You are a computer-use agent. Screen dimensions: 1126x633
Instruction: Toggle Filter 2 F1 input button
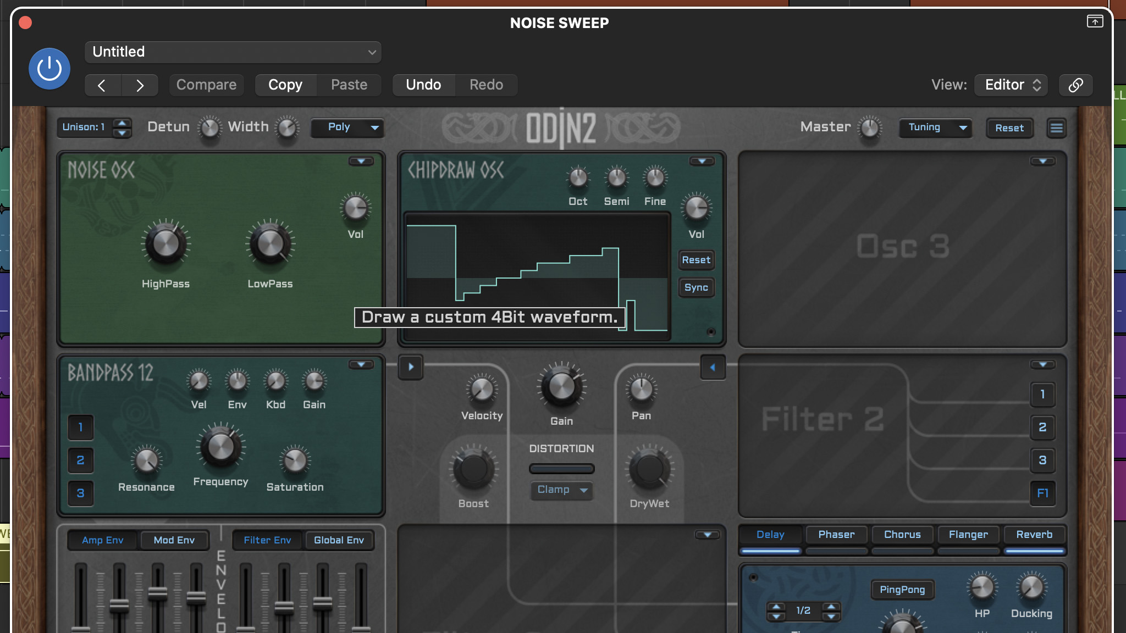1042,493
